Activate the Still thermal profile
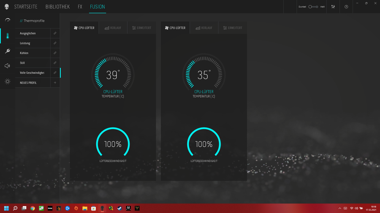The height and width of the screenshot is (213, 380). (33, 63)
